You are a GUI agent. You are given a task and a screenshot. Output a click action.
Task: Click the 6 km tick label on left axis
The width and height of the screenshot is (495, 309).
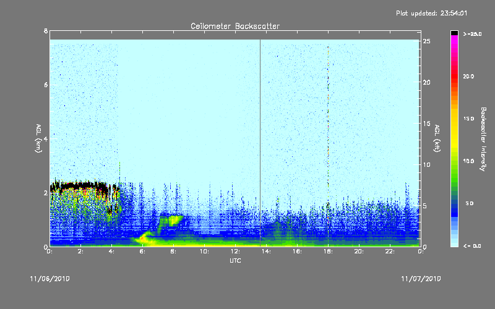pyautogui.click(x=46, y=85)
